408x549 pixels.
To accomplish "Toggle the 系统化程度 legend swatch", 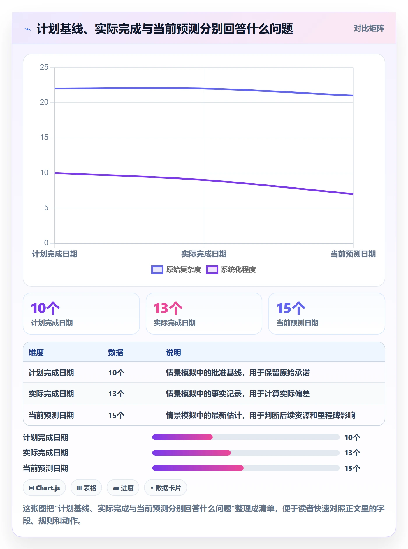I will 212,270.
